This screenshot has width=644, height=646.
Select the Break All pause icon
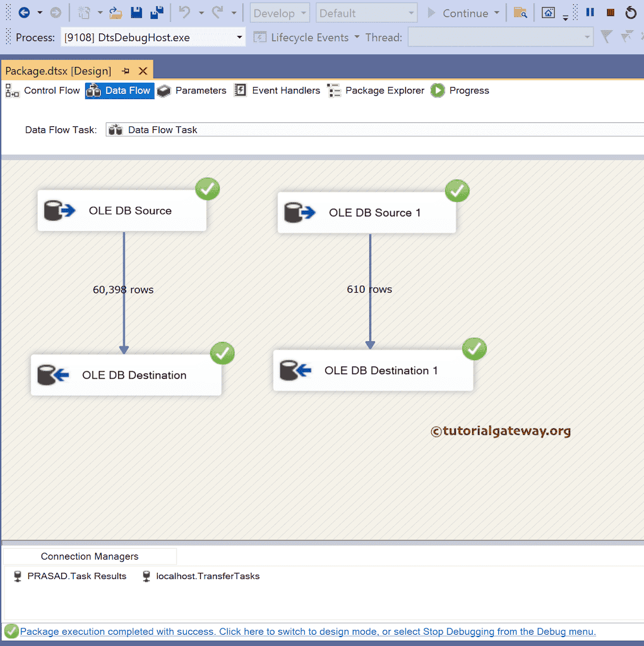pos(589,12)
